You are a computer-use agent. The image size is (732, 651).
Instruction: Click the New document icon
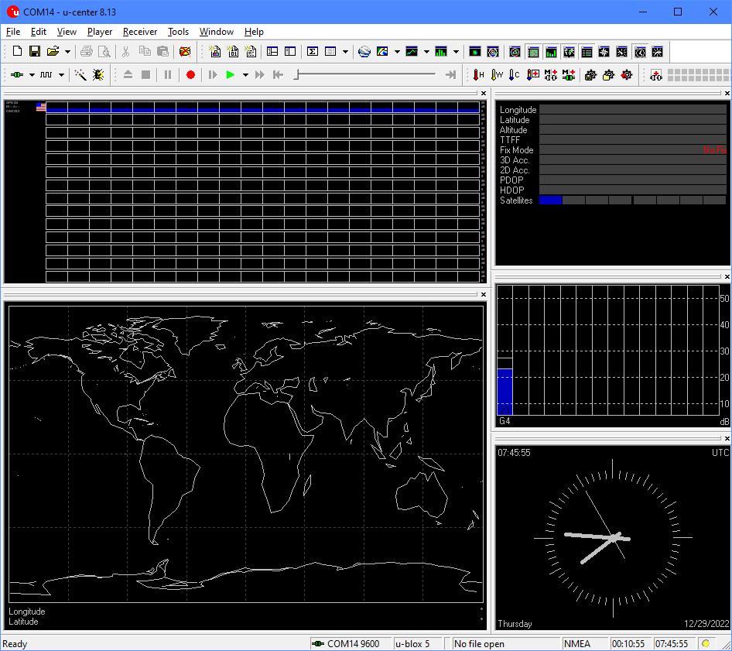pyautogui.click(x=17, y=52)
